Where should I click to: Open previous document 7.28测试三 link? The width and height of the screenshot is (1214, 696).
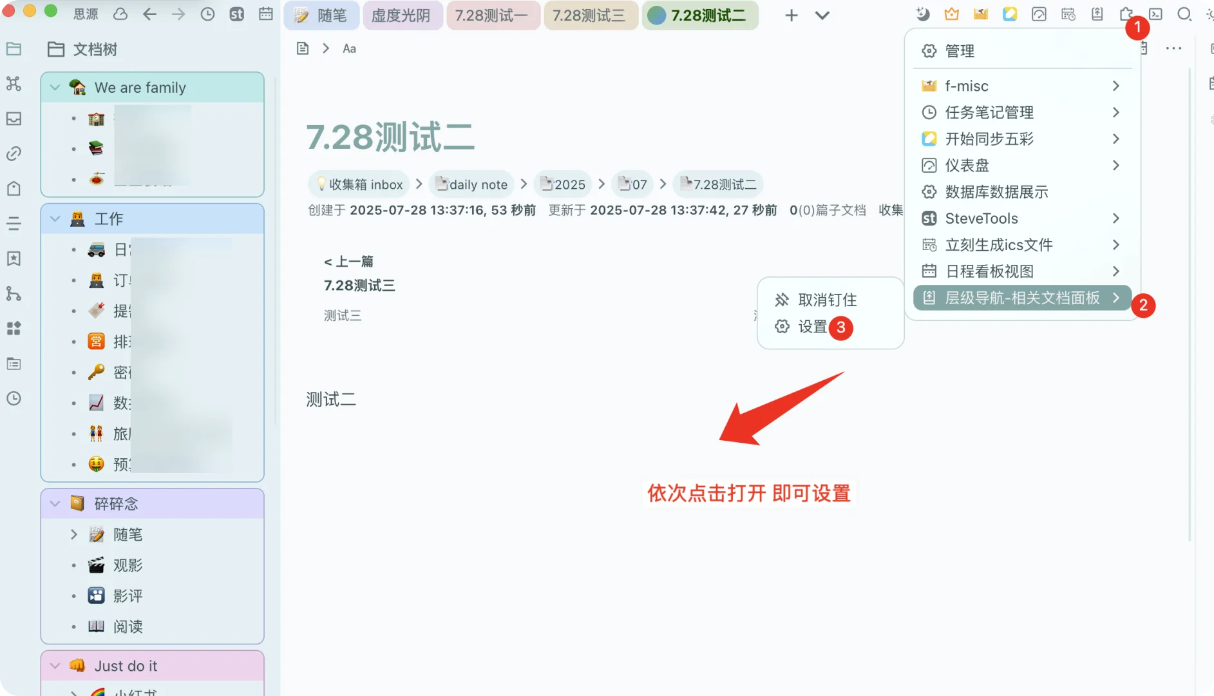(x=359, y=285)
